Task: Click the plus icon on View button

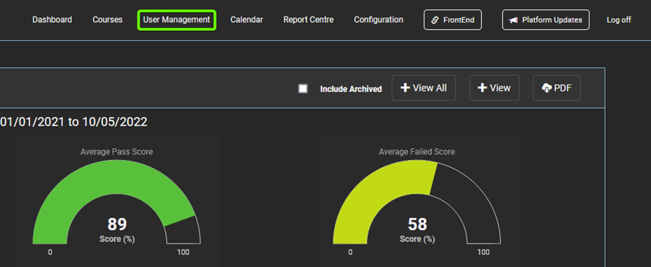Action: pyautogui.click(x=482, y=88)
